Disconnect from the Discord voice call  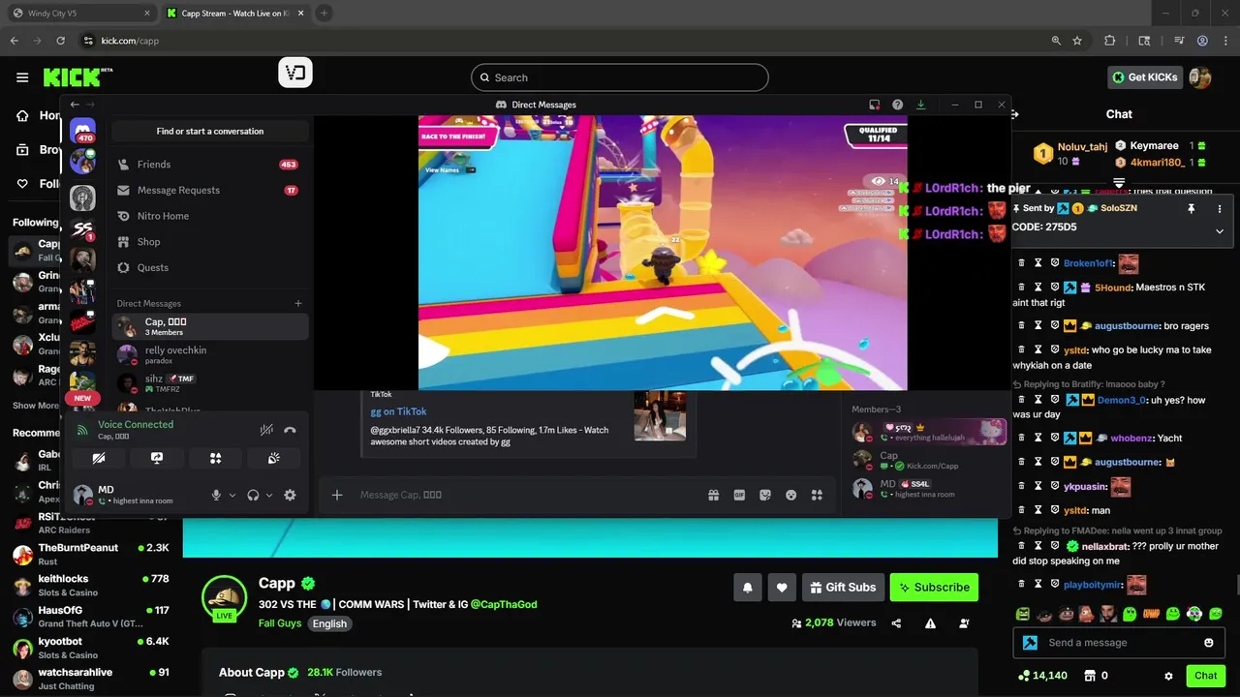coord(290,430)
